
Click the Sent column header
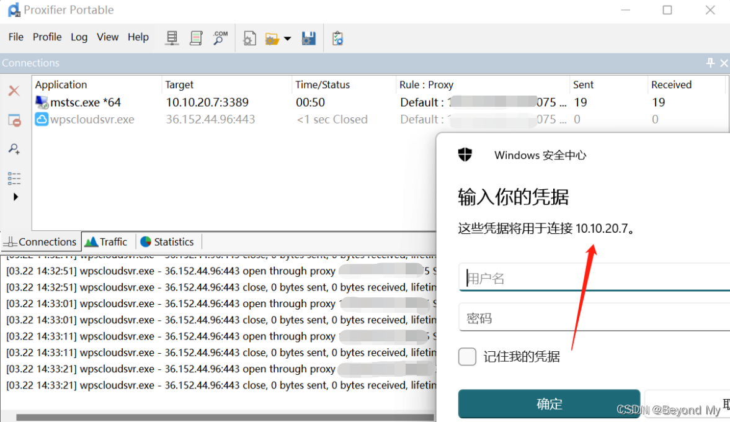pyautogui.click(x=608, y=85)
